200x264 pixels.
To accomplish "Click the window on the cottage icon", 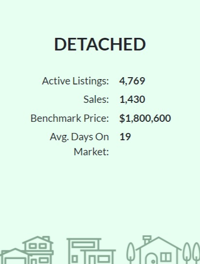I will coord(166,257).
